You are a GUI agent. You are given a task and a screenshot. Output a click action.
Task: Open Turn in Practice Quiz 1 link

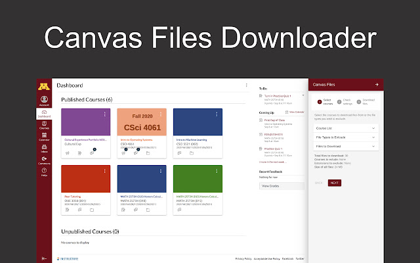(x=278, y=96)
